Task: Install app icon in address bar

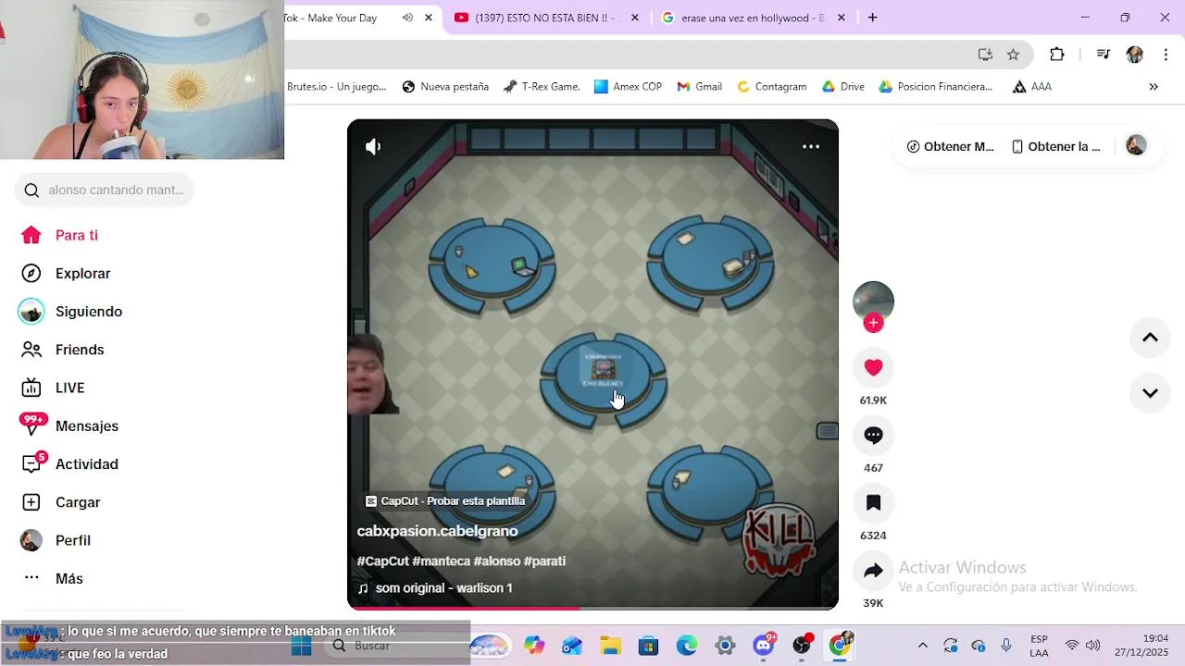Action: [x=985, y=55]
